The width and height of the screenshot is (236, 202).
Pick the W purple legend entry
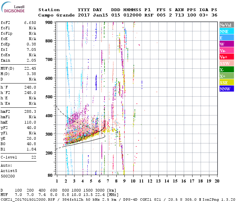[x=226, y=44]
